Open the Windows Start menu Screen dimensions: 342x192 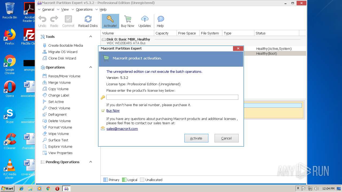(7, 188)
